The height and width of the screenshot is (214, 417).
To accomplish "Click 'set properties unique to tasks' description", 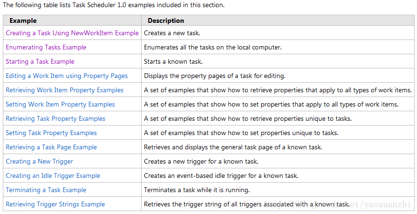I will tap(241, 133).
